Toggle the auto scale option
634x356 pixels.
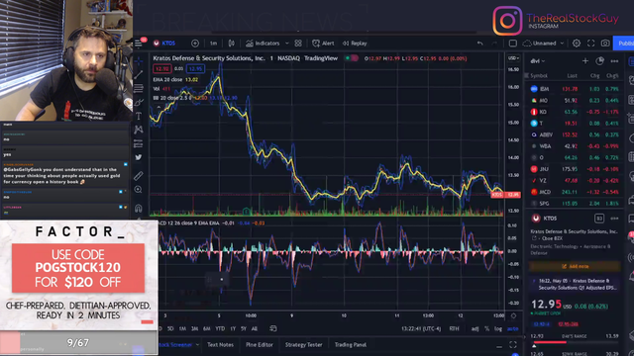[513, 329]
